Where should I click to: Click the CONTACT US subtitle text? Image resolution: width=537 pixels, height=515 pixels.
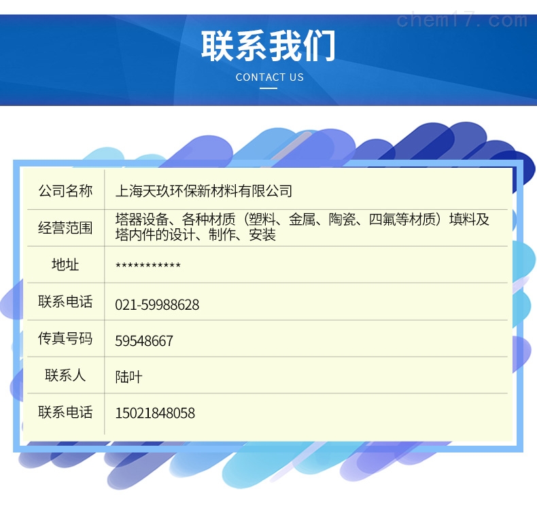[x=269, y=77]
